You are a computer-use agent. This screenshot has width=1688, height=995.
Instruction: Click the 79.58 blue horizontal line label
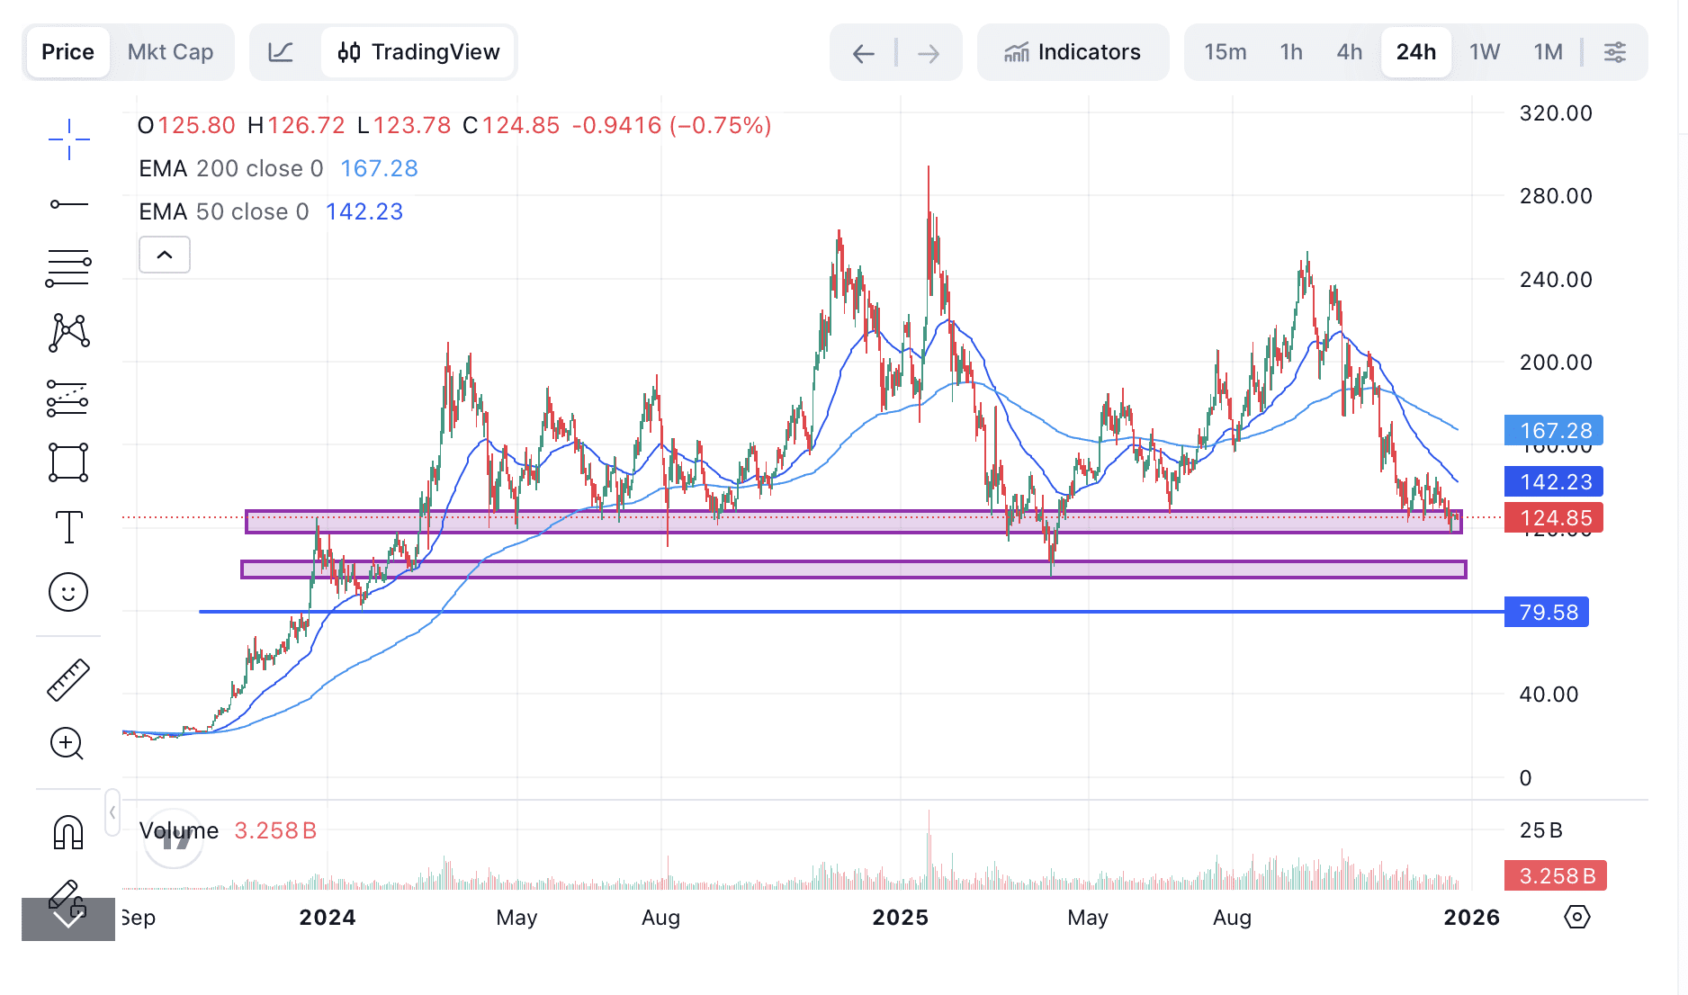[x=1547, y=613]
